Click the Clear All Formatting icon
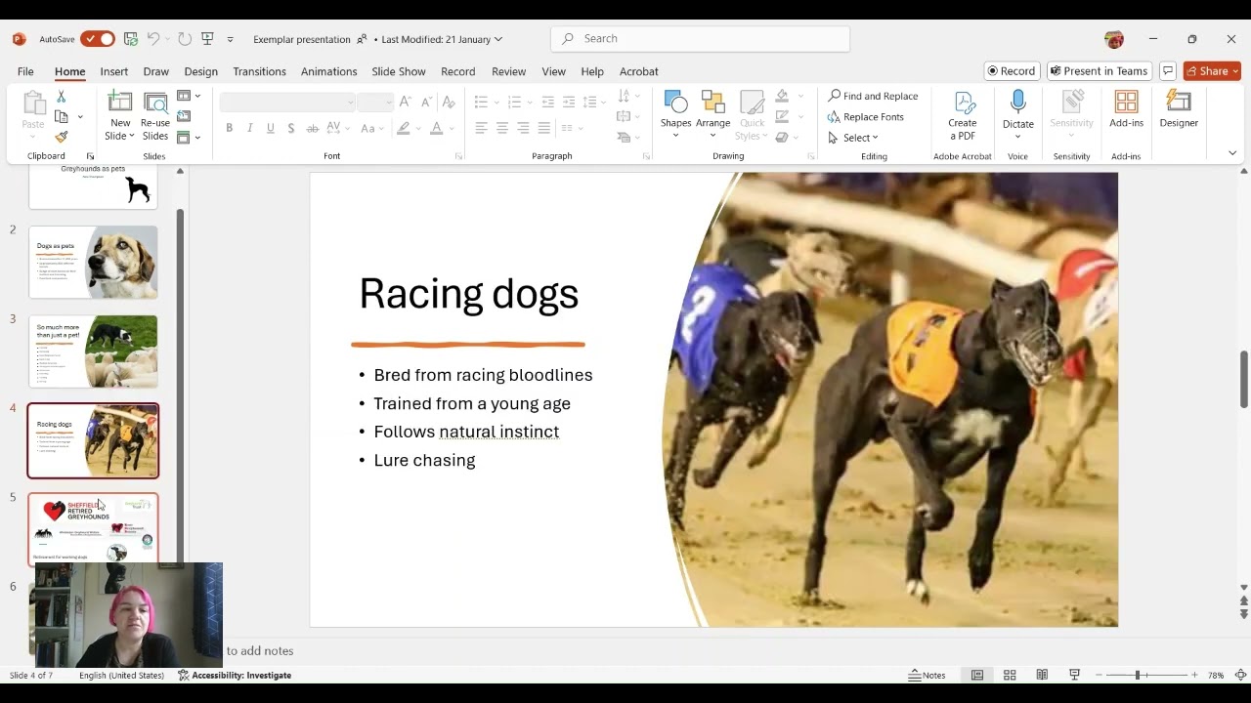The width and height of the screenshot is (1251, 703). click(447, 102)
